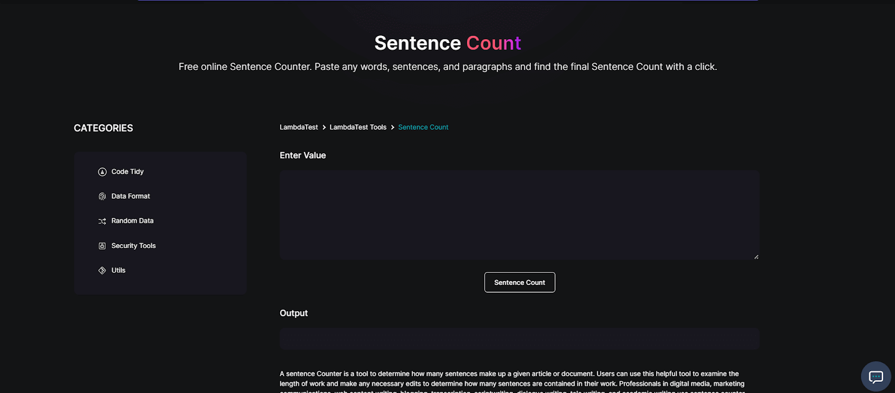Image resolution: width=895 pixels, height=393 pixels.
Task: Click the Code Tidy circular icon
Action: click(x=102, y=171)
